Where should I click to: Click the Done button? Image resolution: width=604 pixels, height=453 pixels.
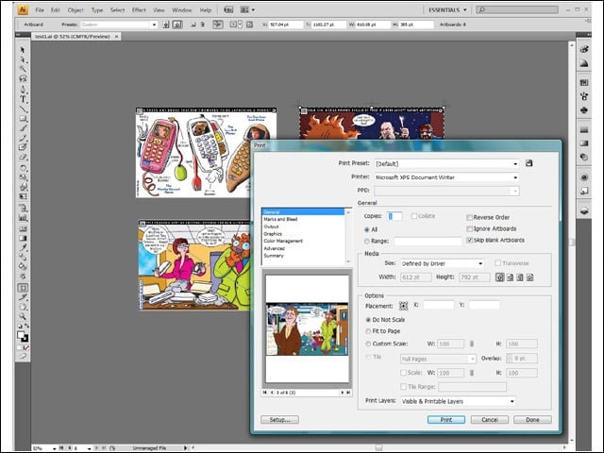532,420
